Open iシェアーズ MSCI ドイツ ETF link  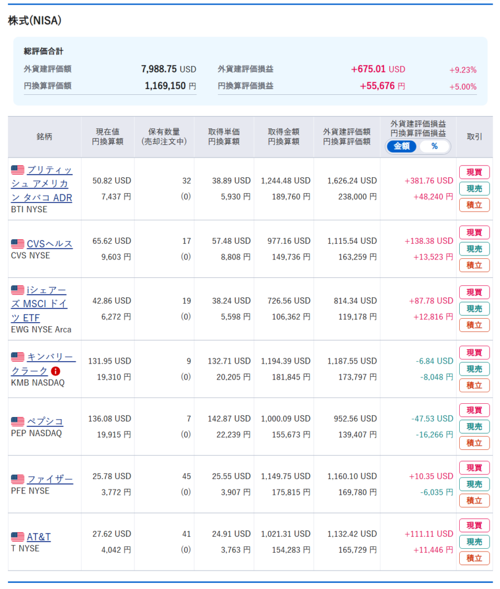point(39,304)
